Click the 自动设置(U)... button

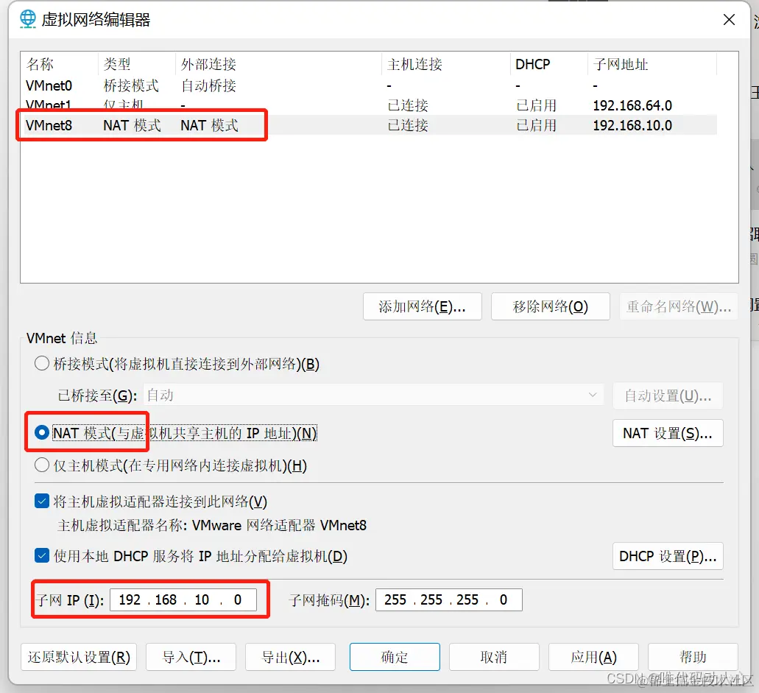point(668,395)
